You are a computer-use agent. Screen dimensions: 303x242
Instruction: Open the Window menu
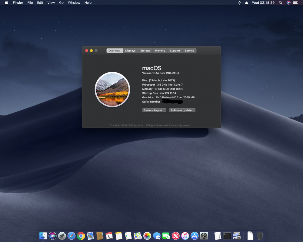click(74, 2)
